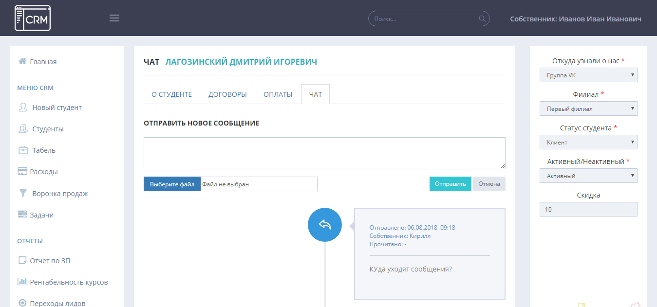Click the Расходы credit card icon
The height and width of the screenshot is (307, 657).
point(22,172)
